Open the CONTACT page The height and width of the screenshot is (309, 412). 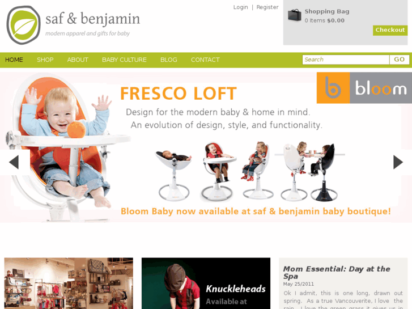pos(205,60)
